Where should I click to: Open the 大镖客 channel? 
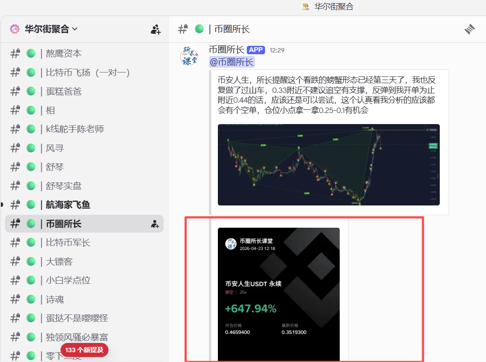84,261
